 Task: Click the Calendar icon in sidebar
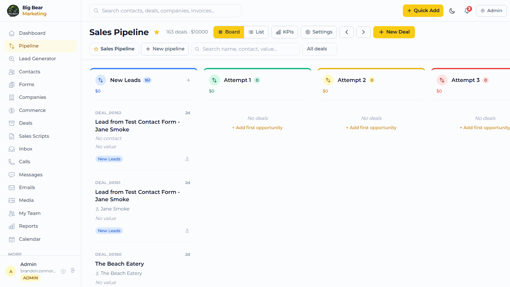tap(12, 239)
